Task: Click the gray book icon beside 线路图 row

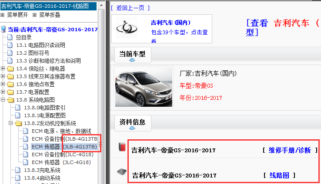Action: point(122,172)
